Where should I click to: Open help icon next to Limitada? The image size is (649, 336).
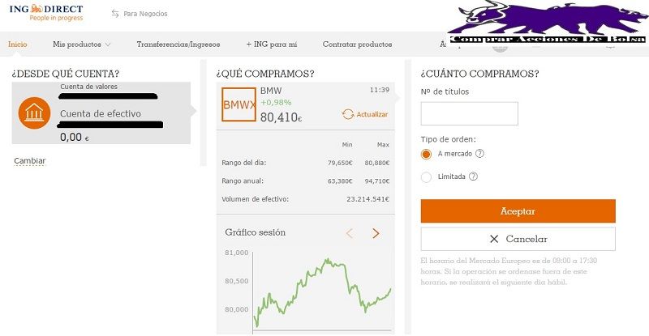coord(473,177)
